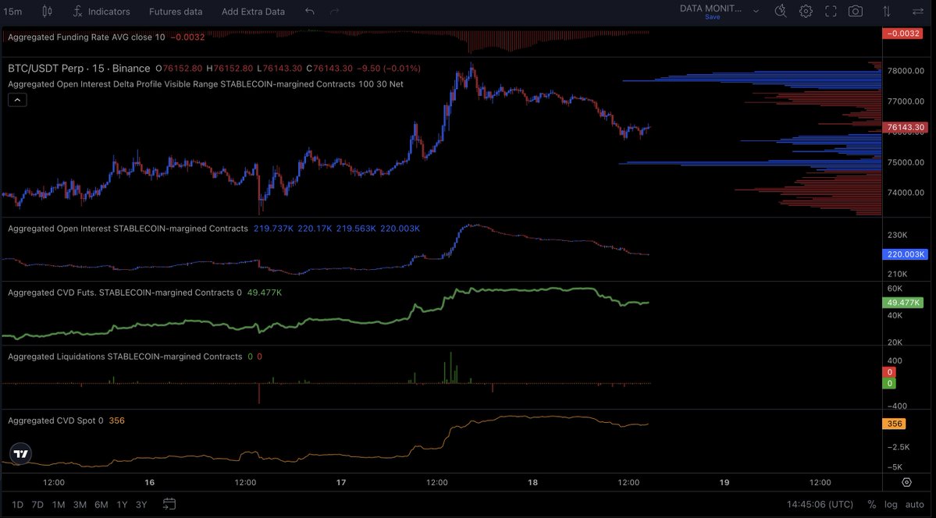Open DATA MONIT... layout name
This screenshot has height=518, width=936.
(x=710, y=9)
